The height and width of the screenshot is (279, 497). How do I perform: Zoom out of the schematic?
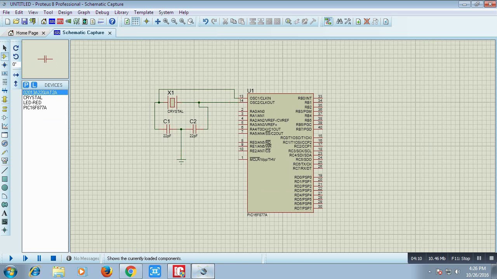tap(174, 21)
